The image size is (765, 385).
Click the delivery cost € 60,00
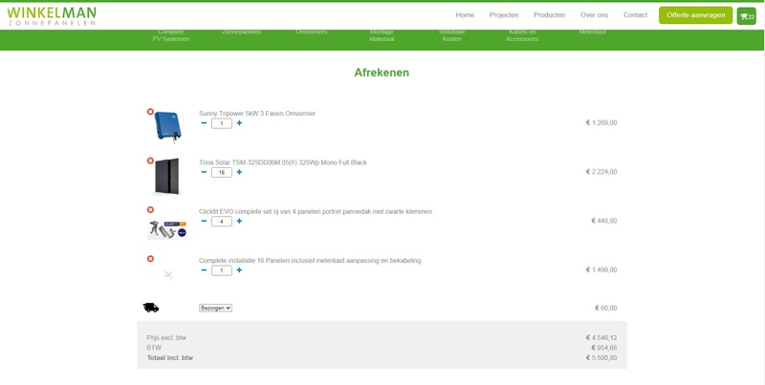click(605, 308)
